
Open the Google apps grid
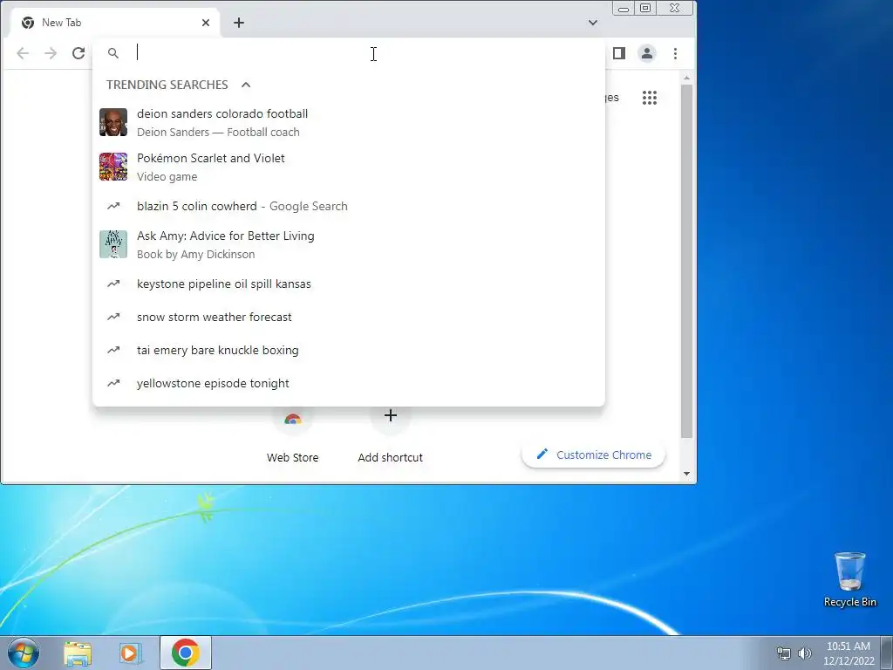coord(649,98)
